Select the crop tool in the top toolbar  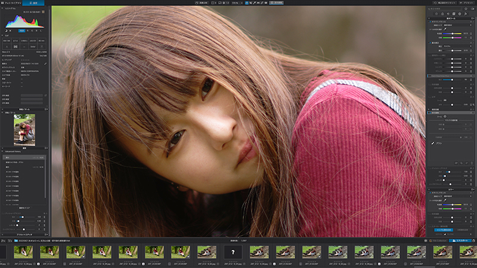point(251,3)
